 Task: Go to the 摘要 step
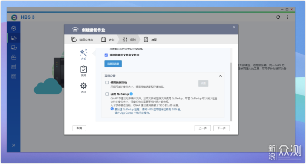(150, 40)
